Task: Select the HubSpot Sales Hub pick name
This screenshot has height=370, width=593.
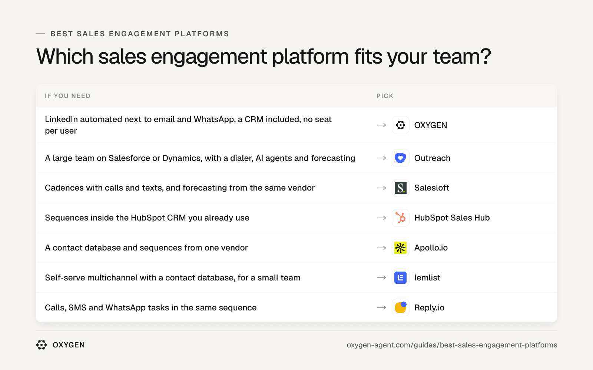Action: click(x=452, y=218)
